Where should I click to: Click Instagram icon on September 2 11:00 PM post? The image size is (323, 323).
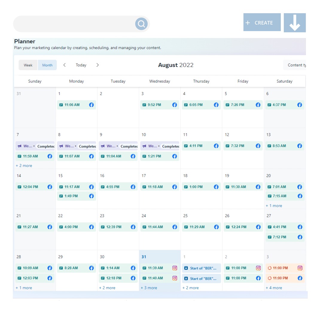[258, 268]
